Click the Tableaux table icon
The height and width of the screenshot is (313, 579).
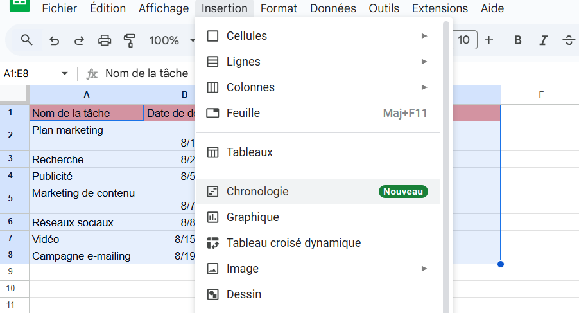click(212, 152)
